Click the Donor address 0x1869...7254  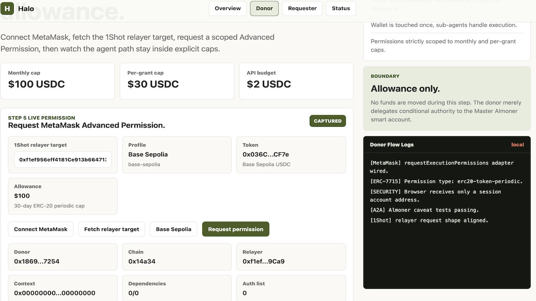[37, 261]
